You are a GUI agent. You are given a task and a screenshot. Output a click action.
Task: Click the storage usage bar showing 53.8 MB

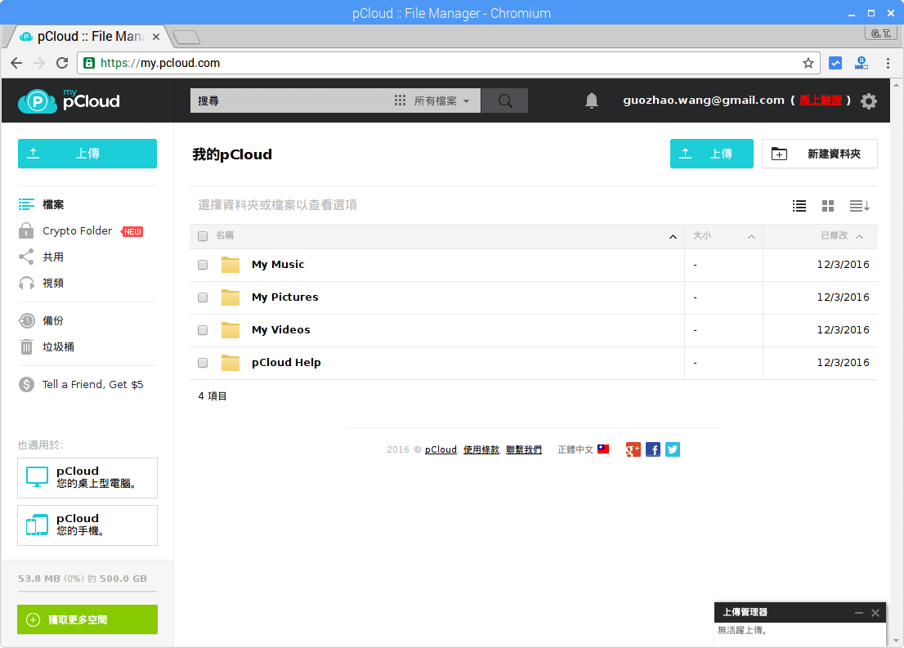82,579
